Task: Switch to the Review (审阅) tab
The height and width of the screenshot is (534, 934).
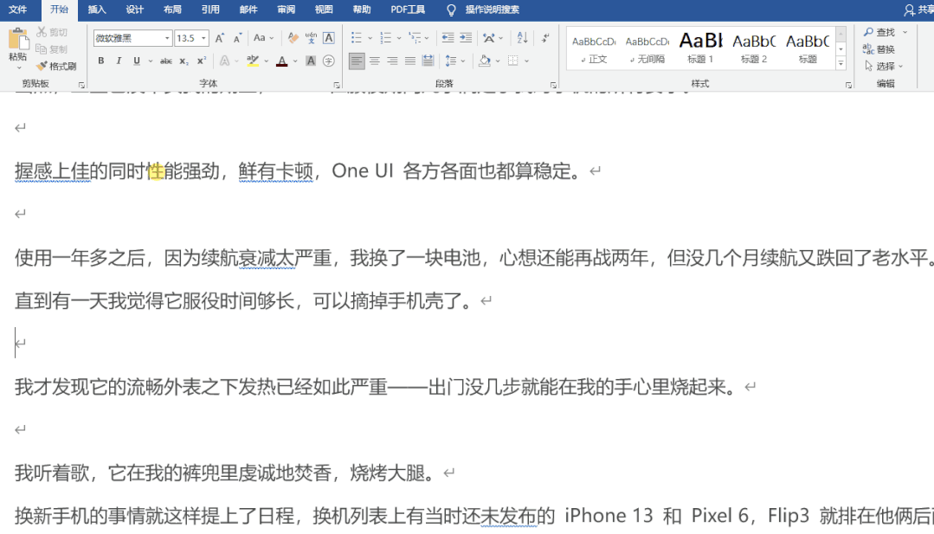Action: [x=286, y=10]
